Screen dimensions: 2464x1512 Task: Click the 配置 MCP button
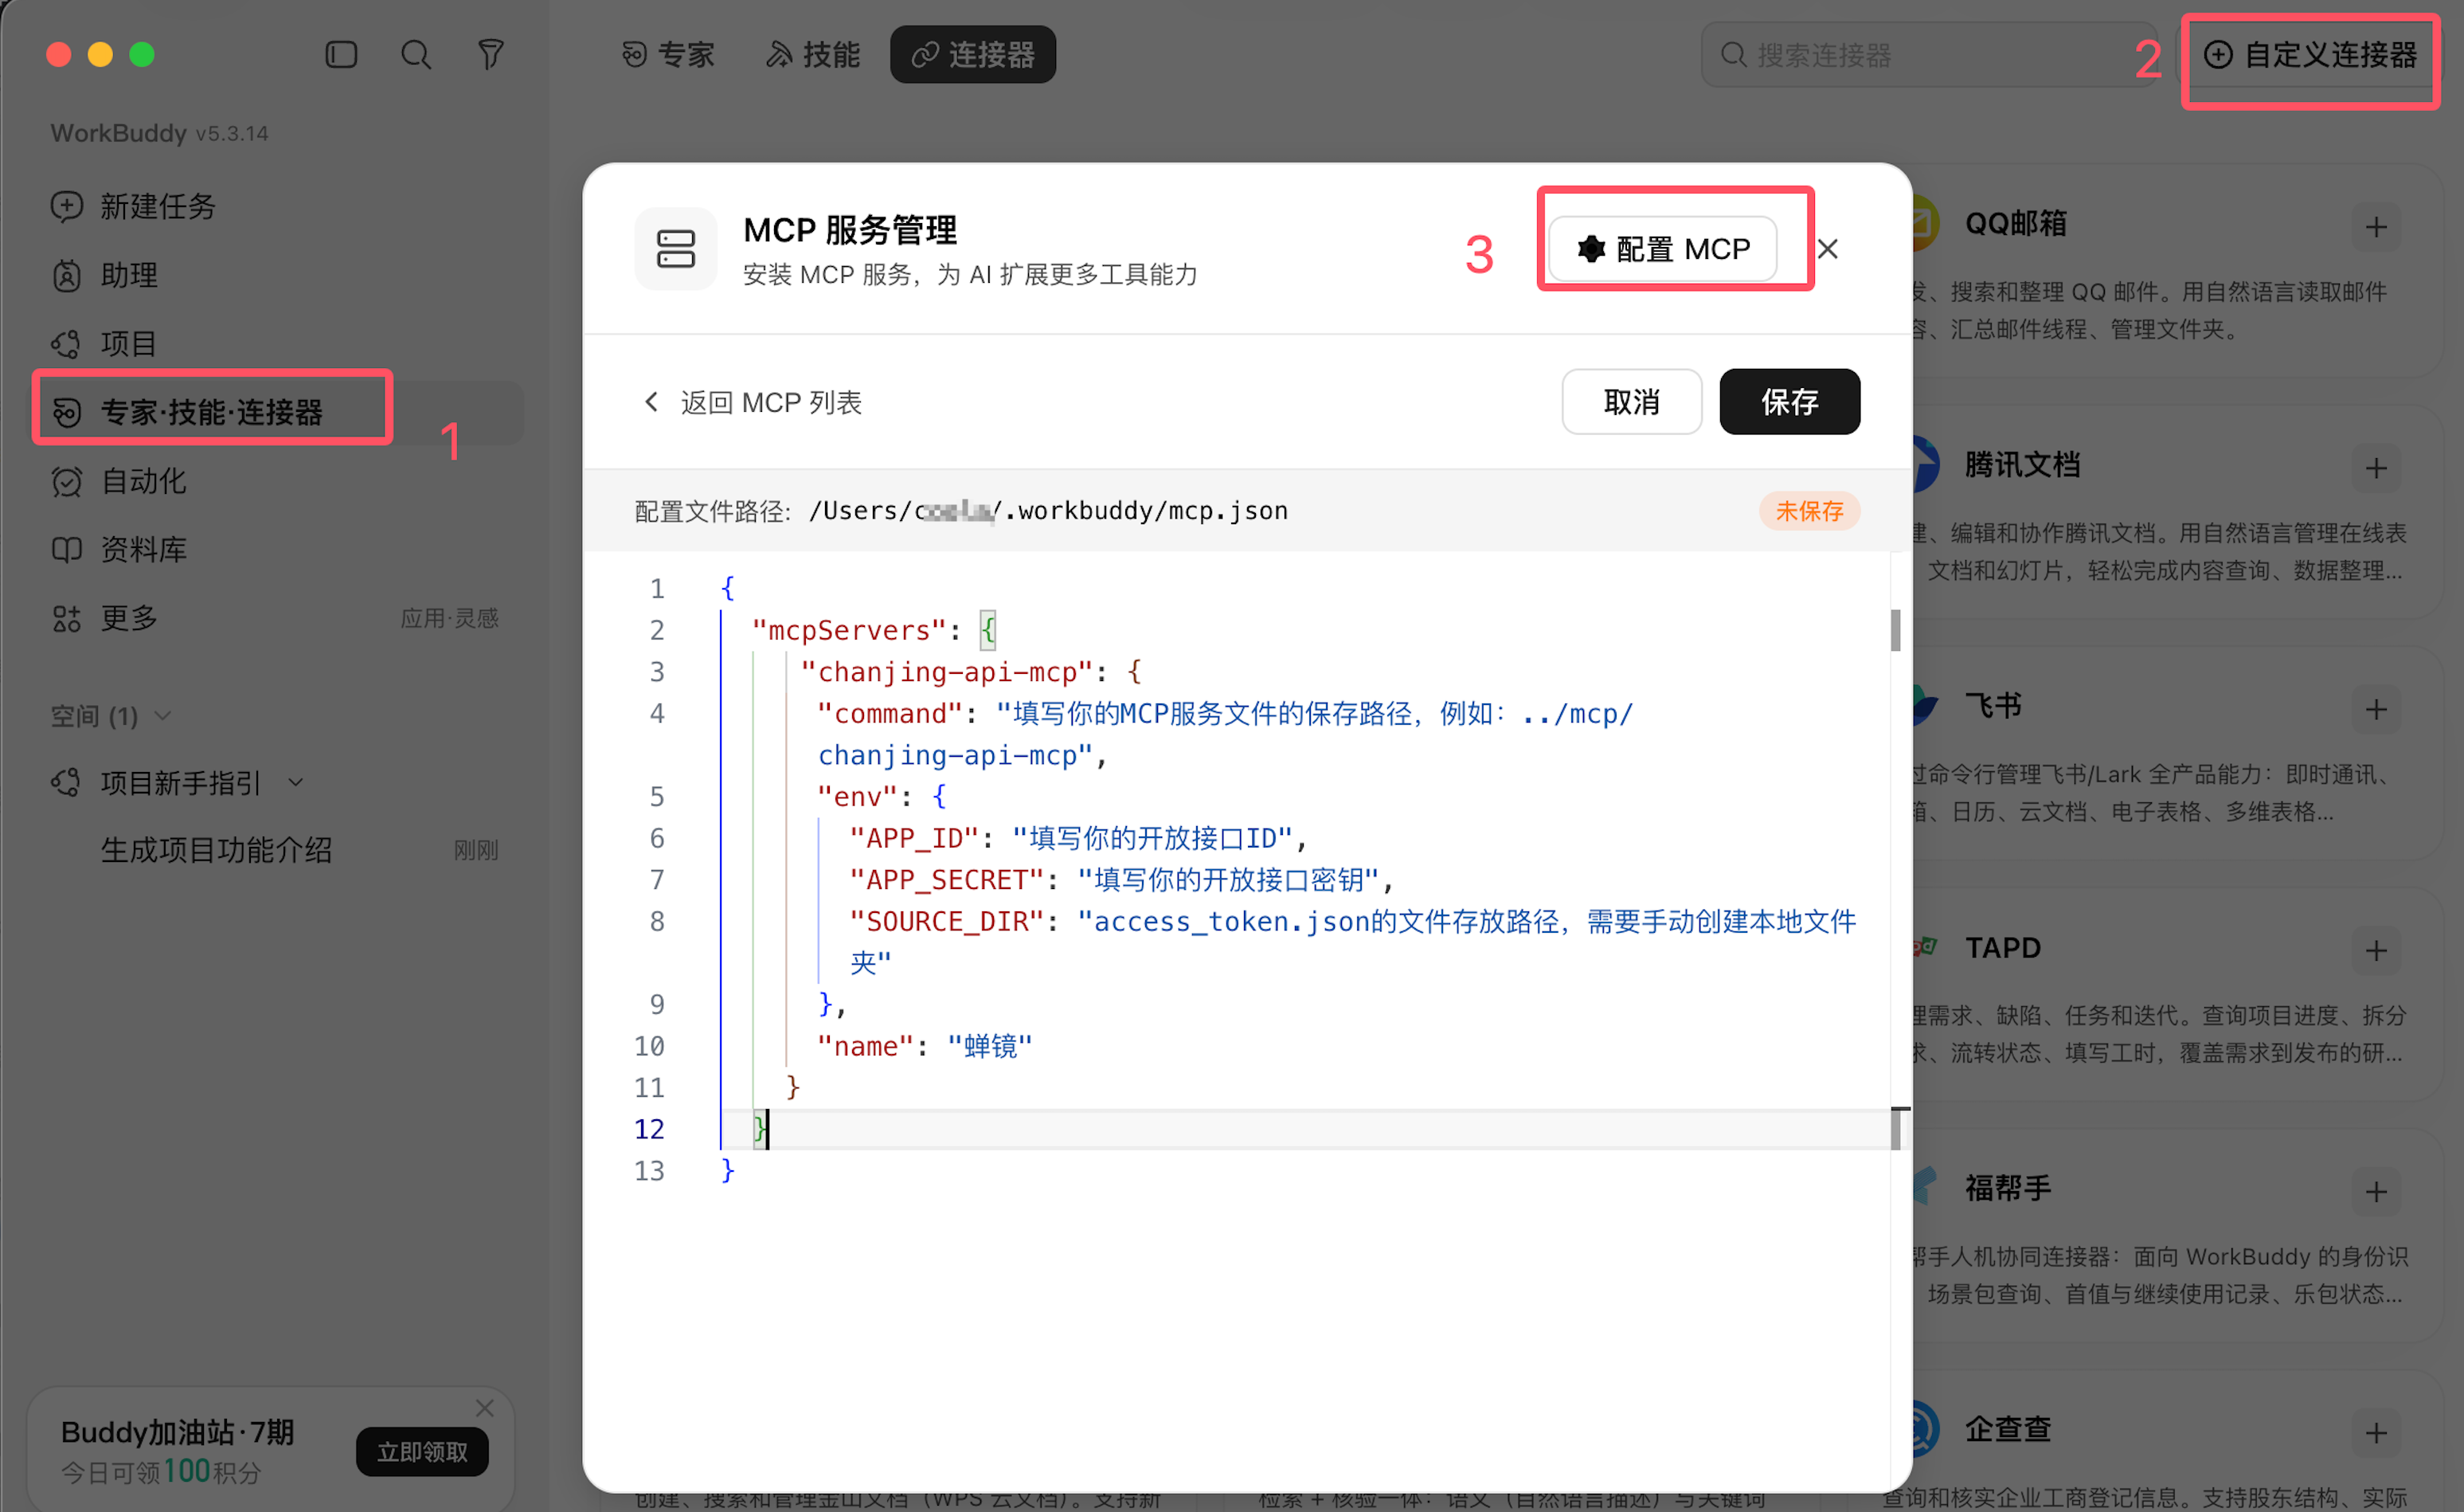1662,249
